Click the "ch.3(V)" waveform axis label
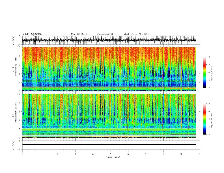 point(14,145)
